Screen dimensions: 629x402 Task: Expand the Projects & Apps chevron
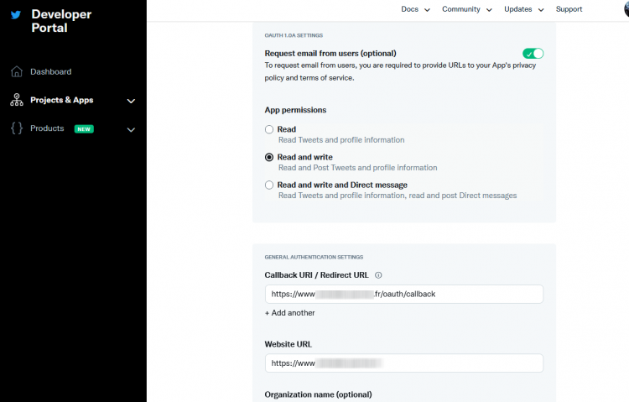coord(131,101)
